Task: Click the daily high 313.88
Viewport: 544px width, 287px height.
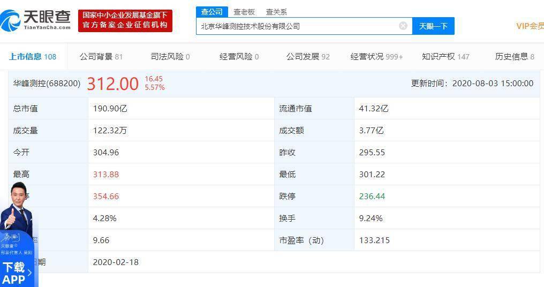Action: (106, 174)
